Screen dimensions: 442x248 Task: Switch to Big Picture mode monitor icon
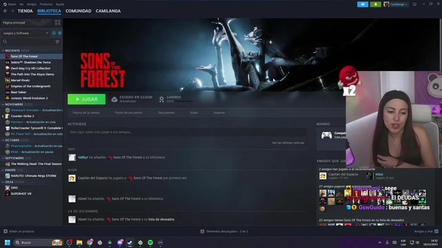[415, 4]
